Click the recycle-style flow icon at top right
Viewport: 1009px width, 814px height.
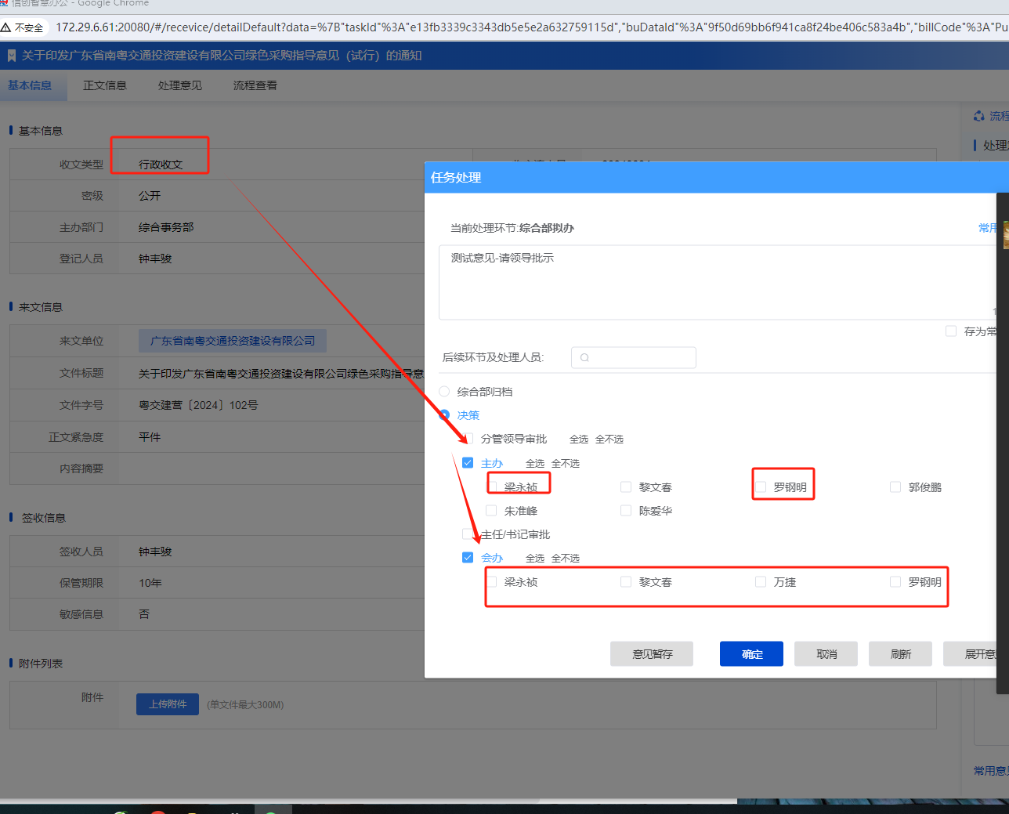tap(978, 116)
